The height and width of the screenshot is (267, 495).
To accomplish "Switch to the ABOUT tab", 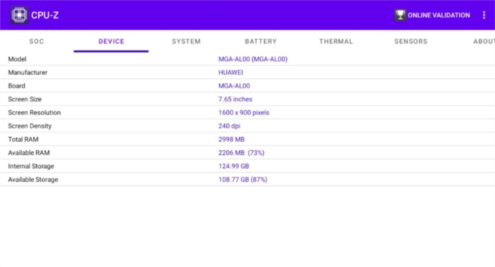I will pyautogui.click(x=483, y=41).
